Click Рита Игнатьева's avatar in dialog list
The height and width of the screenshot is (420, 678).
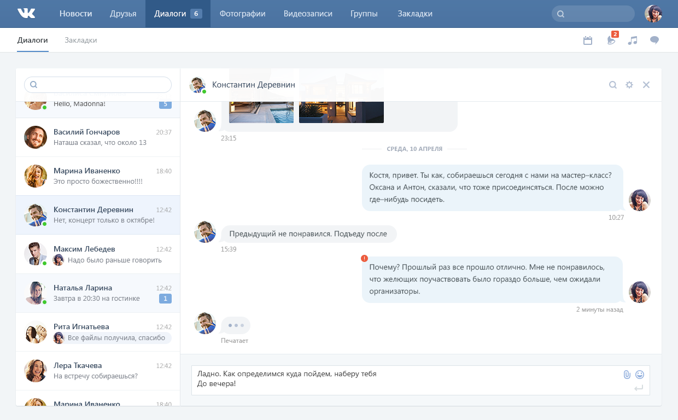click(36, 331)
